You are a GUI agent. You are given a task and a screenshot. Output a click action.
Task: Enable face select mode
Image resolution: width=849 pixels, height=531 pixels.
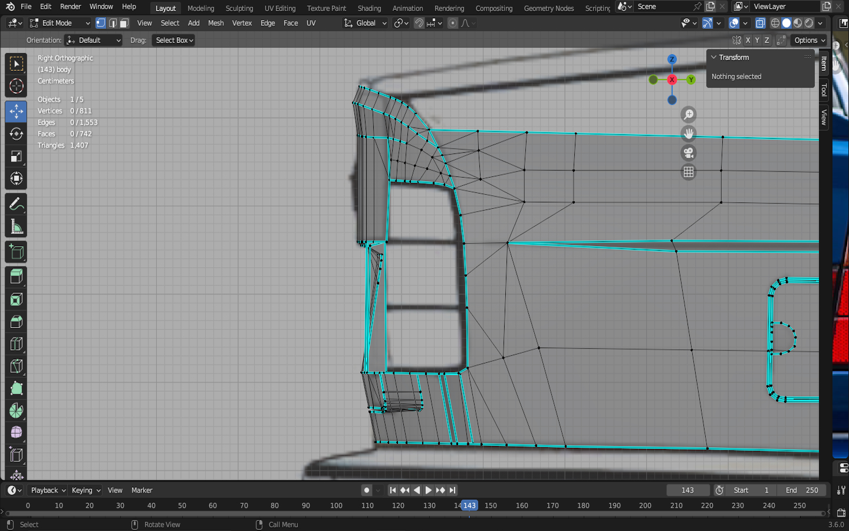[x=124, y=23]
